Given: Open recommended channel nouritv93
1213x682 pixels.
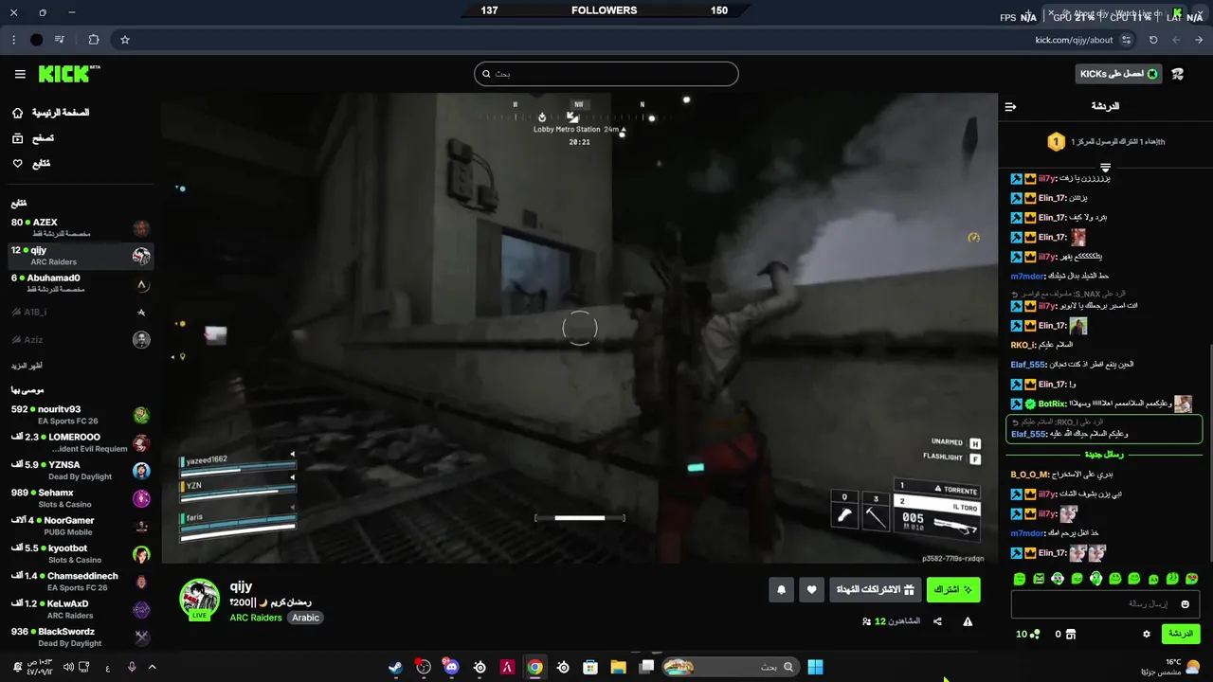Looking at the screenshot, I should (x=81, y=415).
